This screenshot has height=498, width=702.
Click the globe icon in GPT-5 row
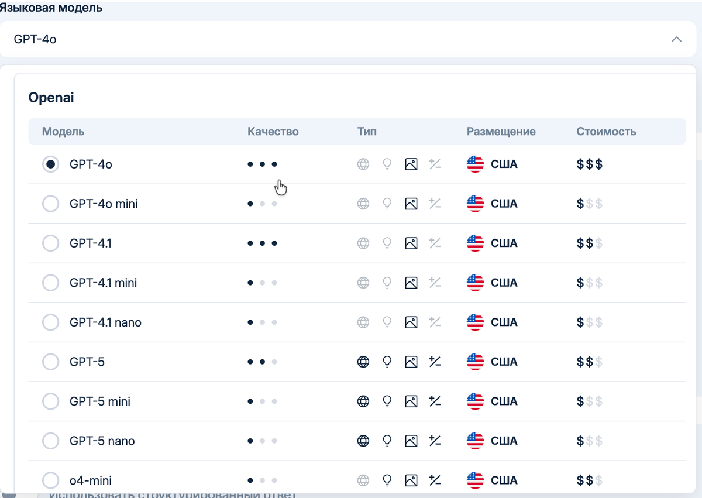(363, 362)
